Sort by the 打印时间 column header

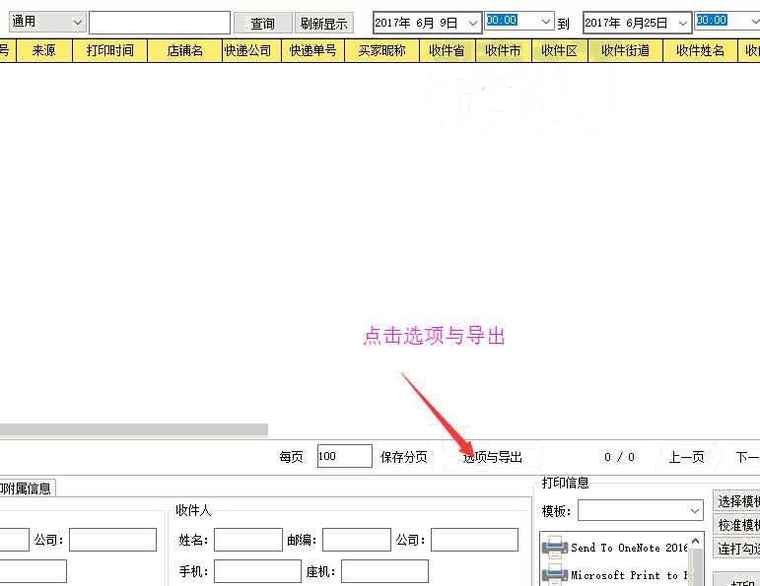[x=110, y=50]
